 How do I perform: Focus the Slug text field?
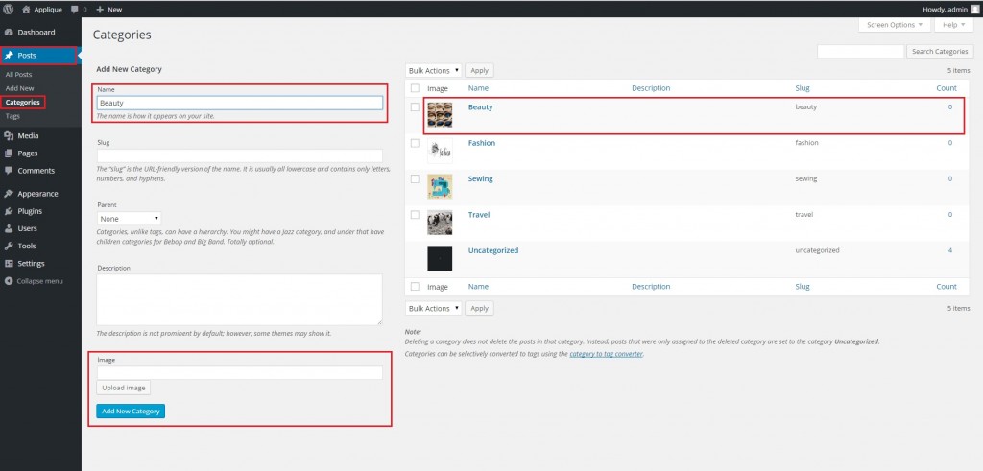239,155
